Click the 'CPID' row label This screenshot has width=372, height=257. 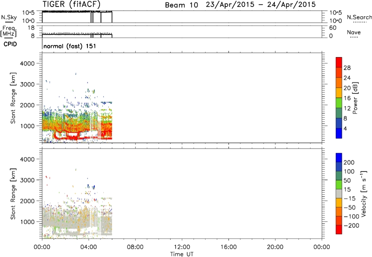click(x=10, y=44)
